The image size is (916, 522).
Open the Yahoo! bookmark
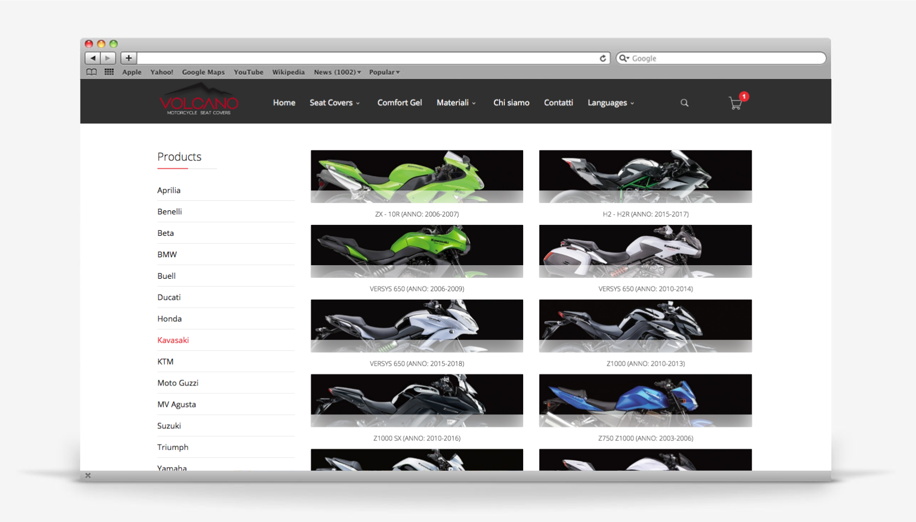click(x=162, y=72)
